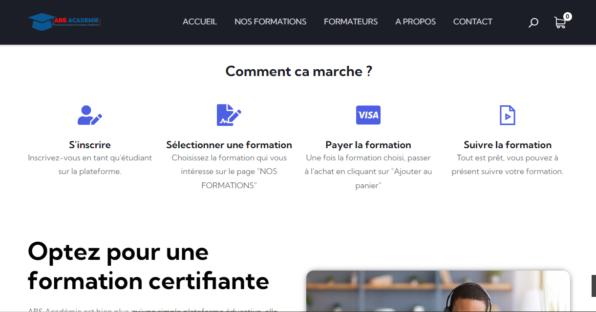Open the shopping cart icon
596x312 pixels.
point(560,22)
